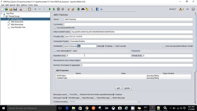This screenshot has height=111, width=197.
Task: Open Function Helper list icon
Action: (93, 9)
